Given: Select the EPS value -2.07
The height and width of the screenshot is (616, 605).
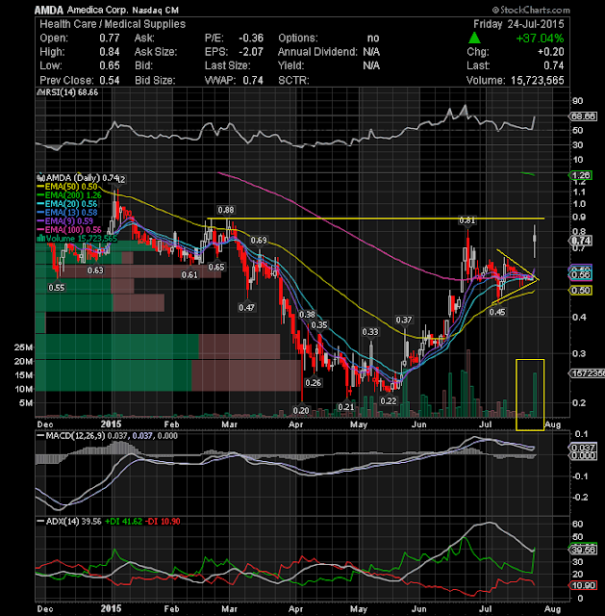Looking at the screenshot, I should pos(251,52).
